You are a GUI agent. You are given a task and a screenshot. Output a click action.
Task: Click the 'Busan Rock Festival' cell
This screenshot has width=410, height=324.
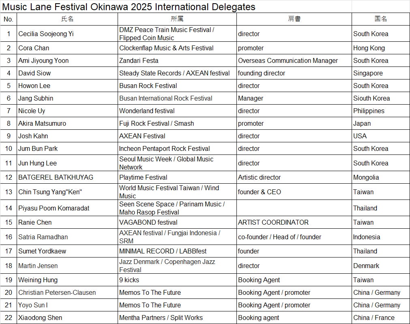pyautogui.click(x=177, y=86)
